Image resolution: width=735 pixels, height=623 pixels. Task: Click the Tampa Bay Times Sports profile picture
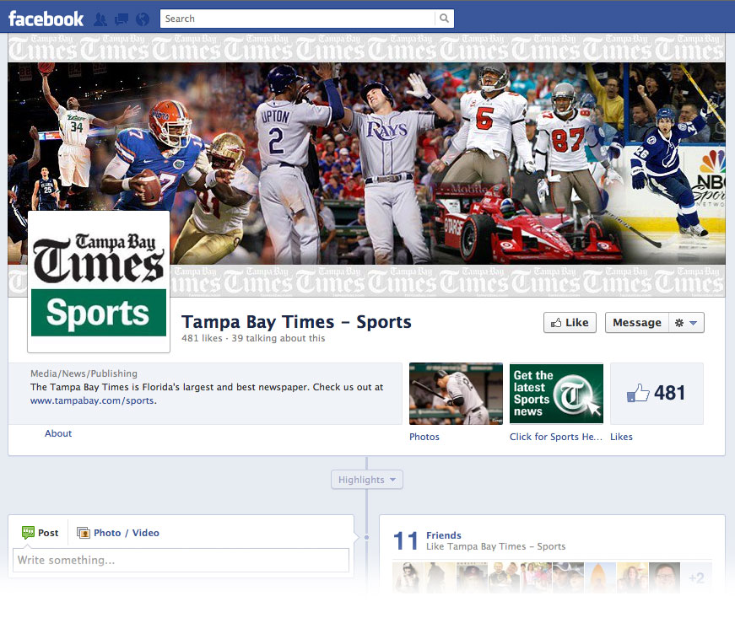coord(99,282)
